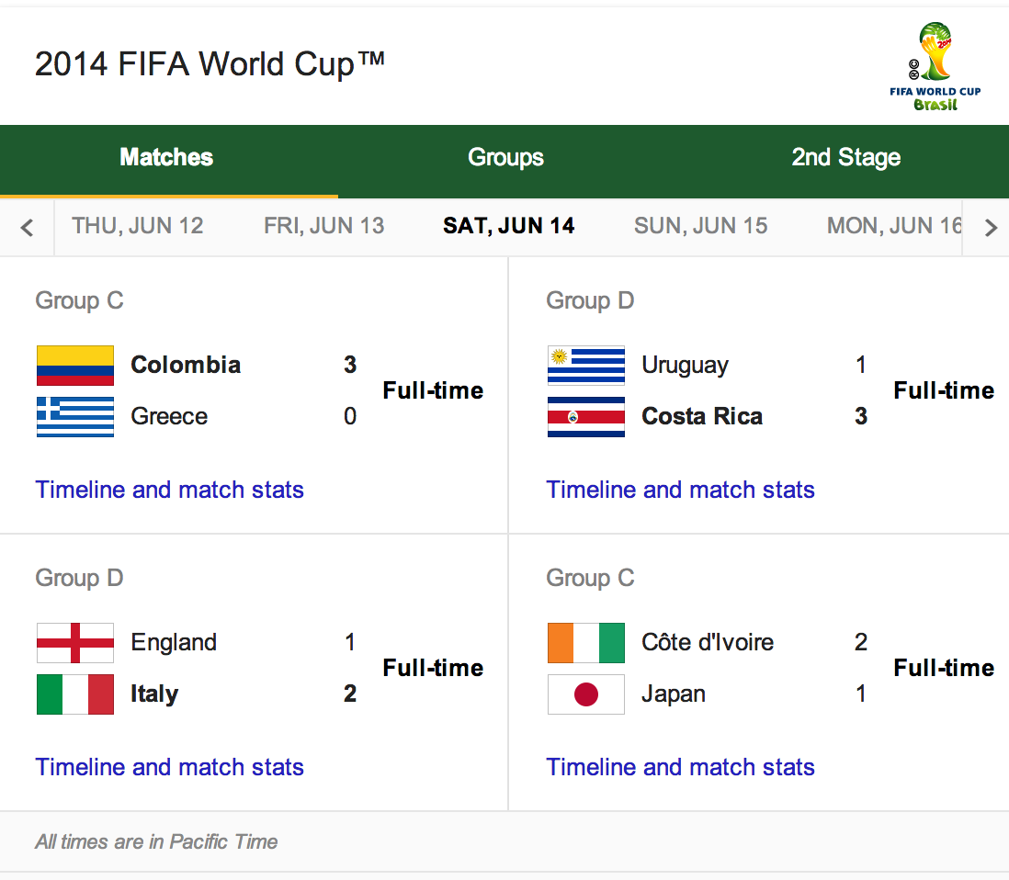Show later dates with right chevron
The width and height of the screenshot is (1009, 880).
[991, 227]
